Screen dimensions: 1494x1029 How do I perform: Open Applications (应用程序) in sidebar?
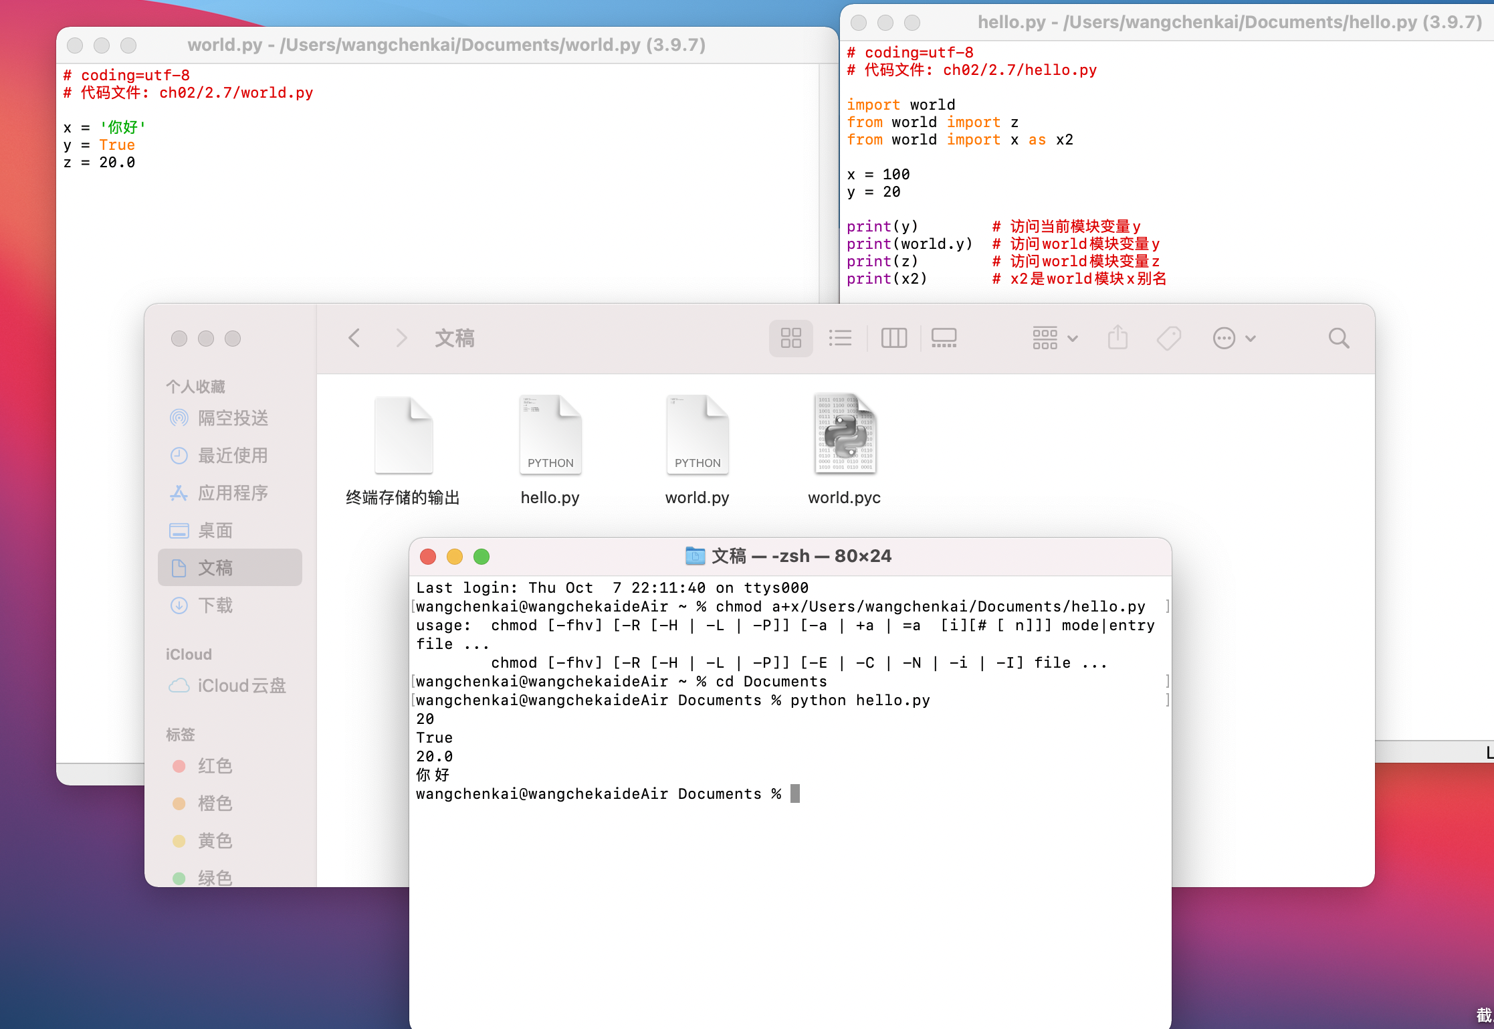[x=231, y=493]
